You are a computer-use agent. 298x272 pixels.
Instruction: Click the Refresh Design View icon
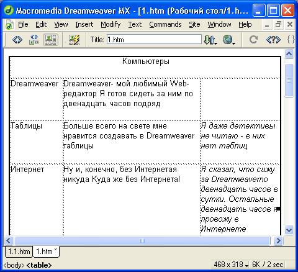(253, 40)
